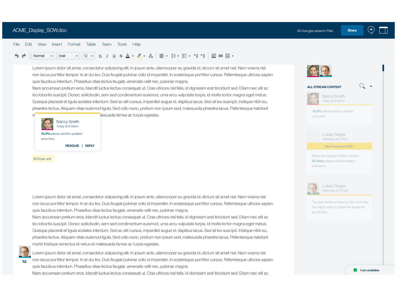
Task: Insert a hyperlink with link icon
Action: point(221,56)
